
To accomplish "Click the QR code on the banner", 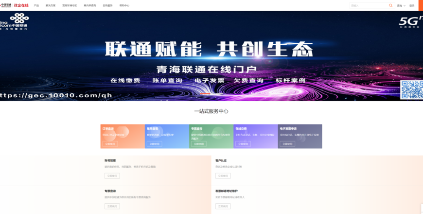I will click(412, 89).
